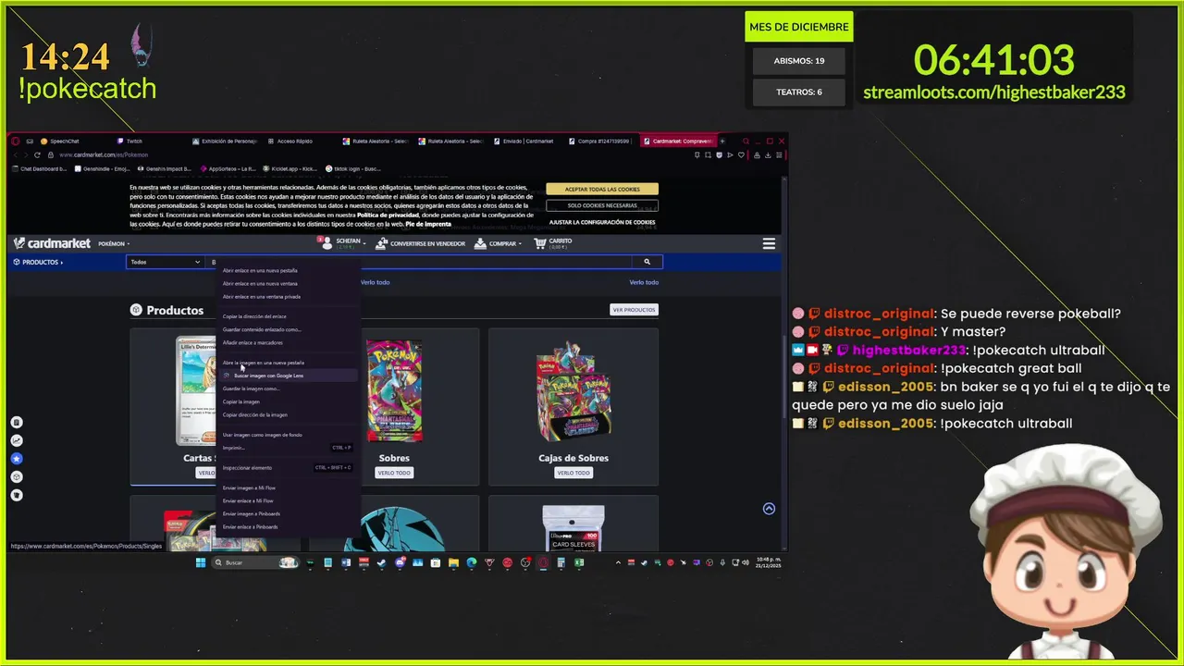This screenshot has width=1184, height=666.
Task: Click the browser address bar
Action: 370,154
